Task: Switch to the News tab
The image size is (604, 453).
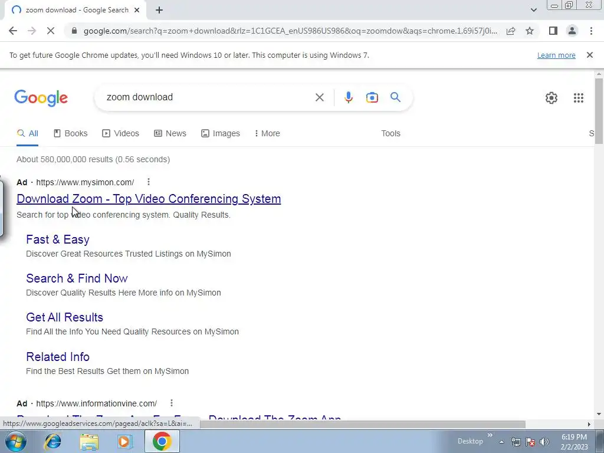Action: [x=170, y=133]
